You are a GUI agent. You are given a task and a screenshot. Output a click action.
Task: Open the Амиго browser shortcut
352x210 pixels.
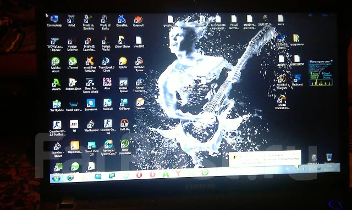[x=56, y=84]
